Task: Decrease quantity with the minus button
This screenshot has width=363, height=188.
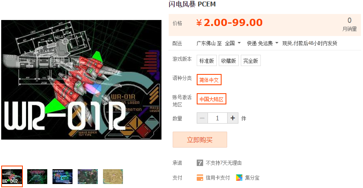Action: (202, 118)
